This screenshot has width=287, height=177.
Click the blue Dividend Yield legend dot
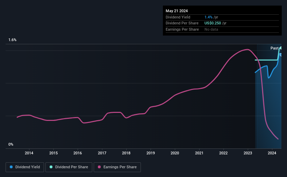point(11,167)
